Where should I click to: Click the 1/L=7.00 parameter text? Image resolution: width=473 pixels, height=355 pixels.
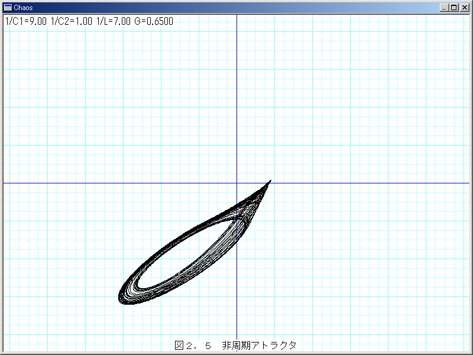click(114, 21)
